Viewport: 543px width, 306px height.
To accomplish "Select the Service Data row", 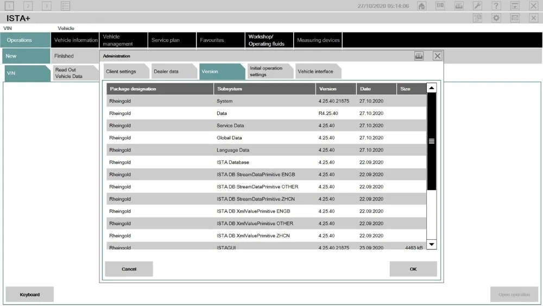I will tap(266, 126).
